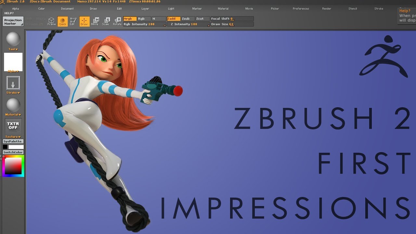Adjust the Focal Shift slider
The width and height of the screenshot is (416, 234).
(x=232, y=19)
